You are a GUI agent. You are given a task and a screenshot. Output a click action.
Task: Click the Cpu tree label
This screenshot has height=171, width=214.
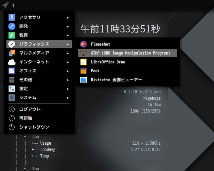pyautogui.click(x=36, y=137)
